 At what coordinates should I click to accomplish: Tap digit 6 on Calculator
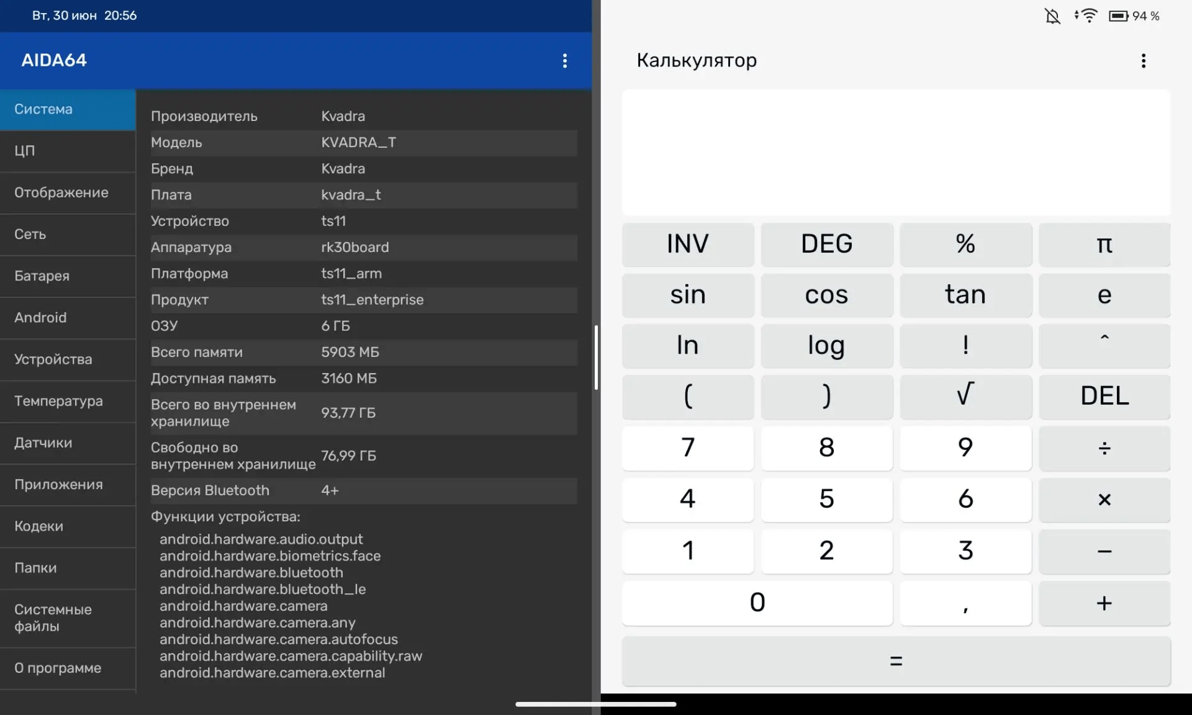tap(965, 499)
